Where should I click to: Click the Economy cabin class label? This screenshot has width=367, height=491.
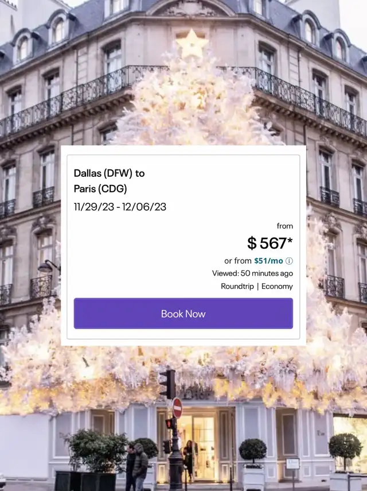pyautogui.click(x=277, y=286)
